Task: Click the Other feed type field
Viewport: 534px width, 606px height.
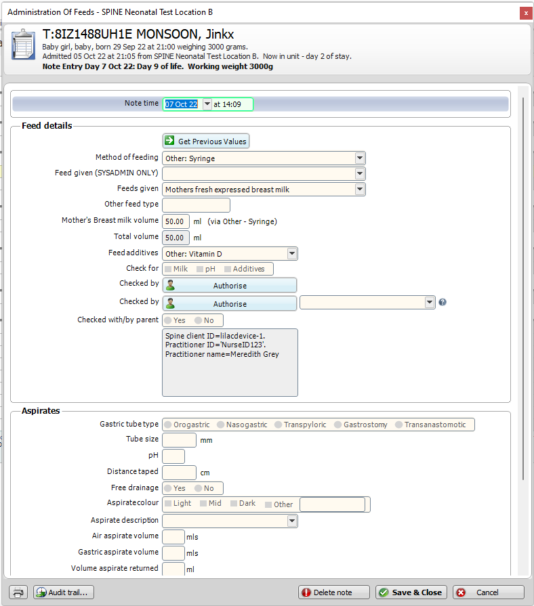Action: (196, 205)
